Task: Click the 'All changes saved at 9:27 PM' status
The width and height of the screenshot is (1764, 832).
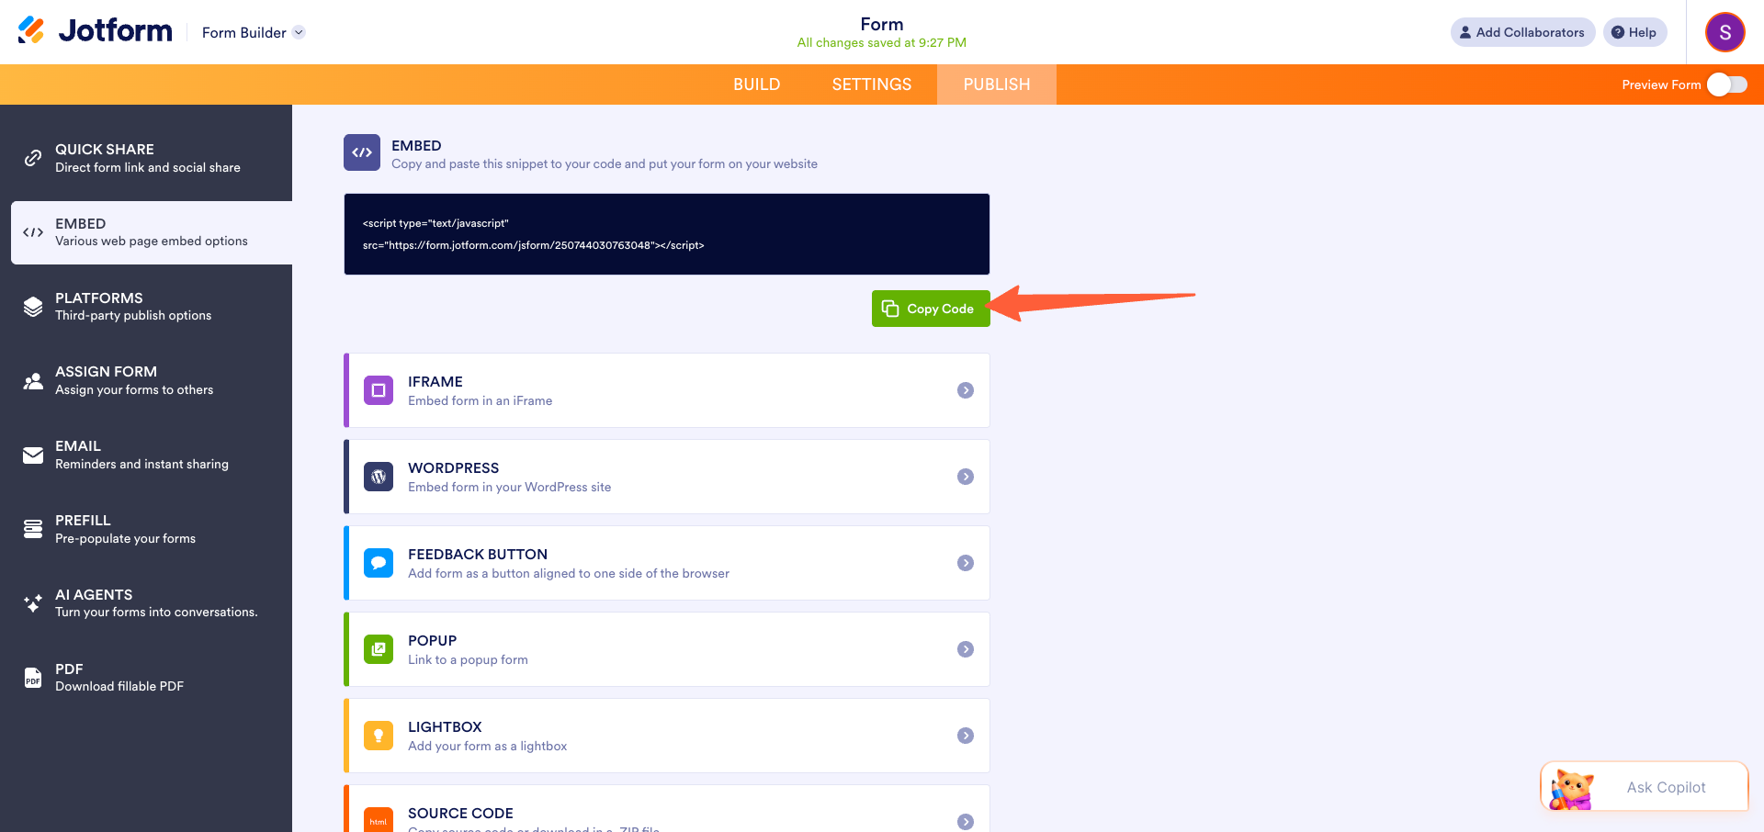Action: [882, 43]
